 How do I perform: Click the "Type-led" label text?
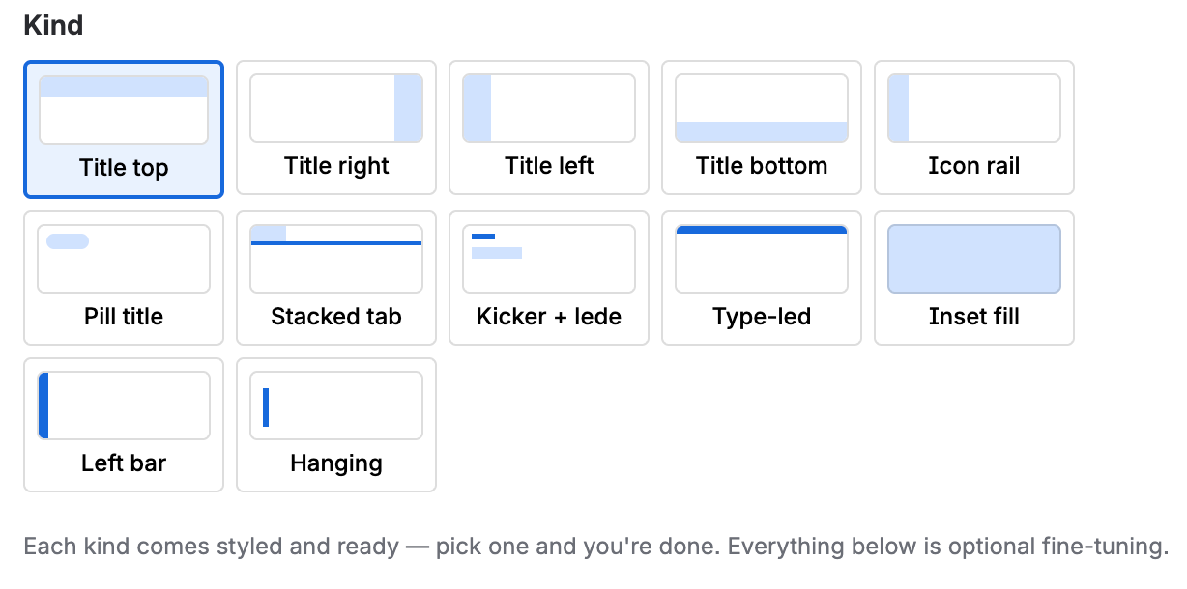click(x=762, y=317)
